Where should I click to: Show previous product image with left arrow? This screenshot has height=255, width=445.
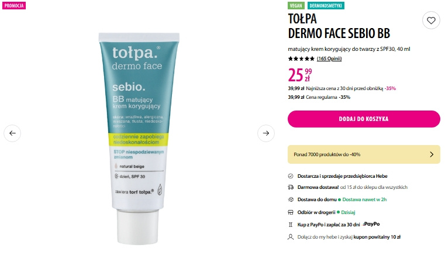coord(12,133)
